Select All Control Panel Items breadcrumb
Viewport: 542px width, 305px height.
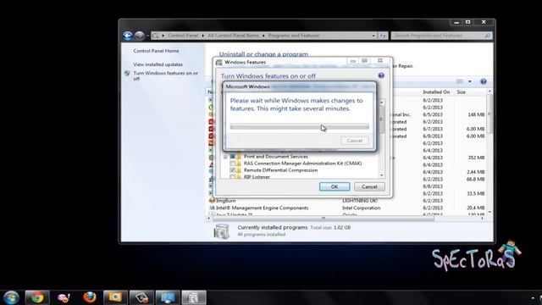pyautogui.click(x=234, y=36)
